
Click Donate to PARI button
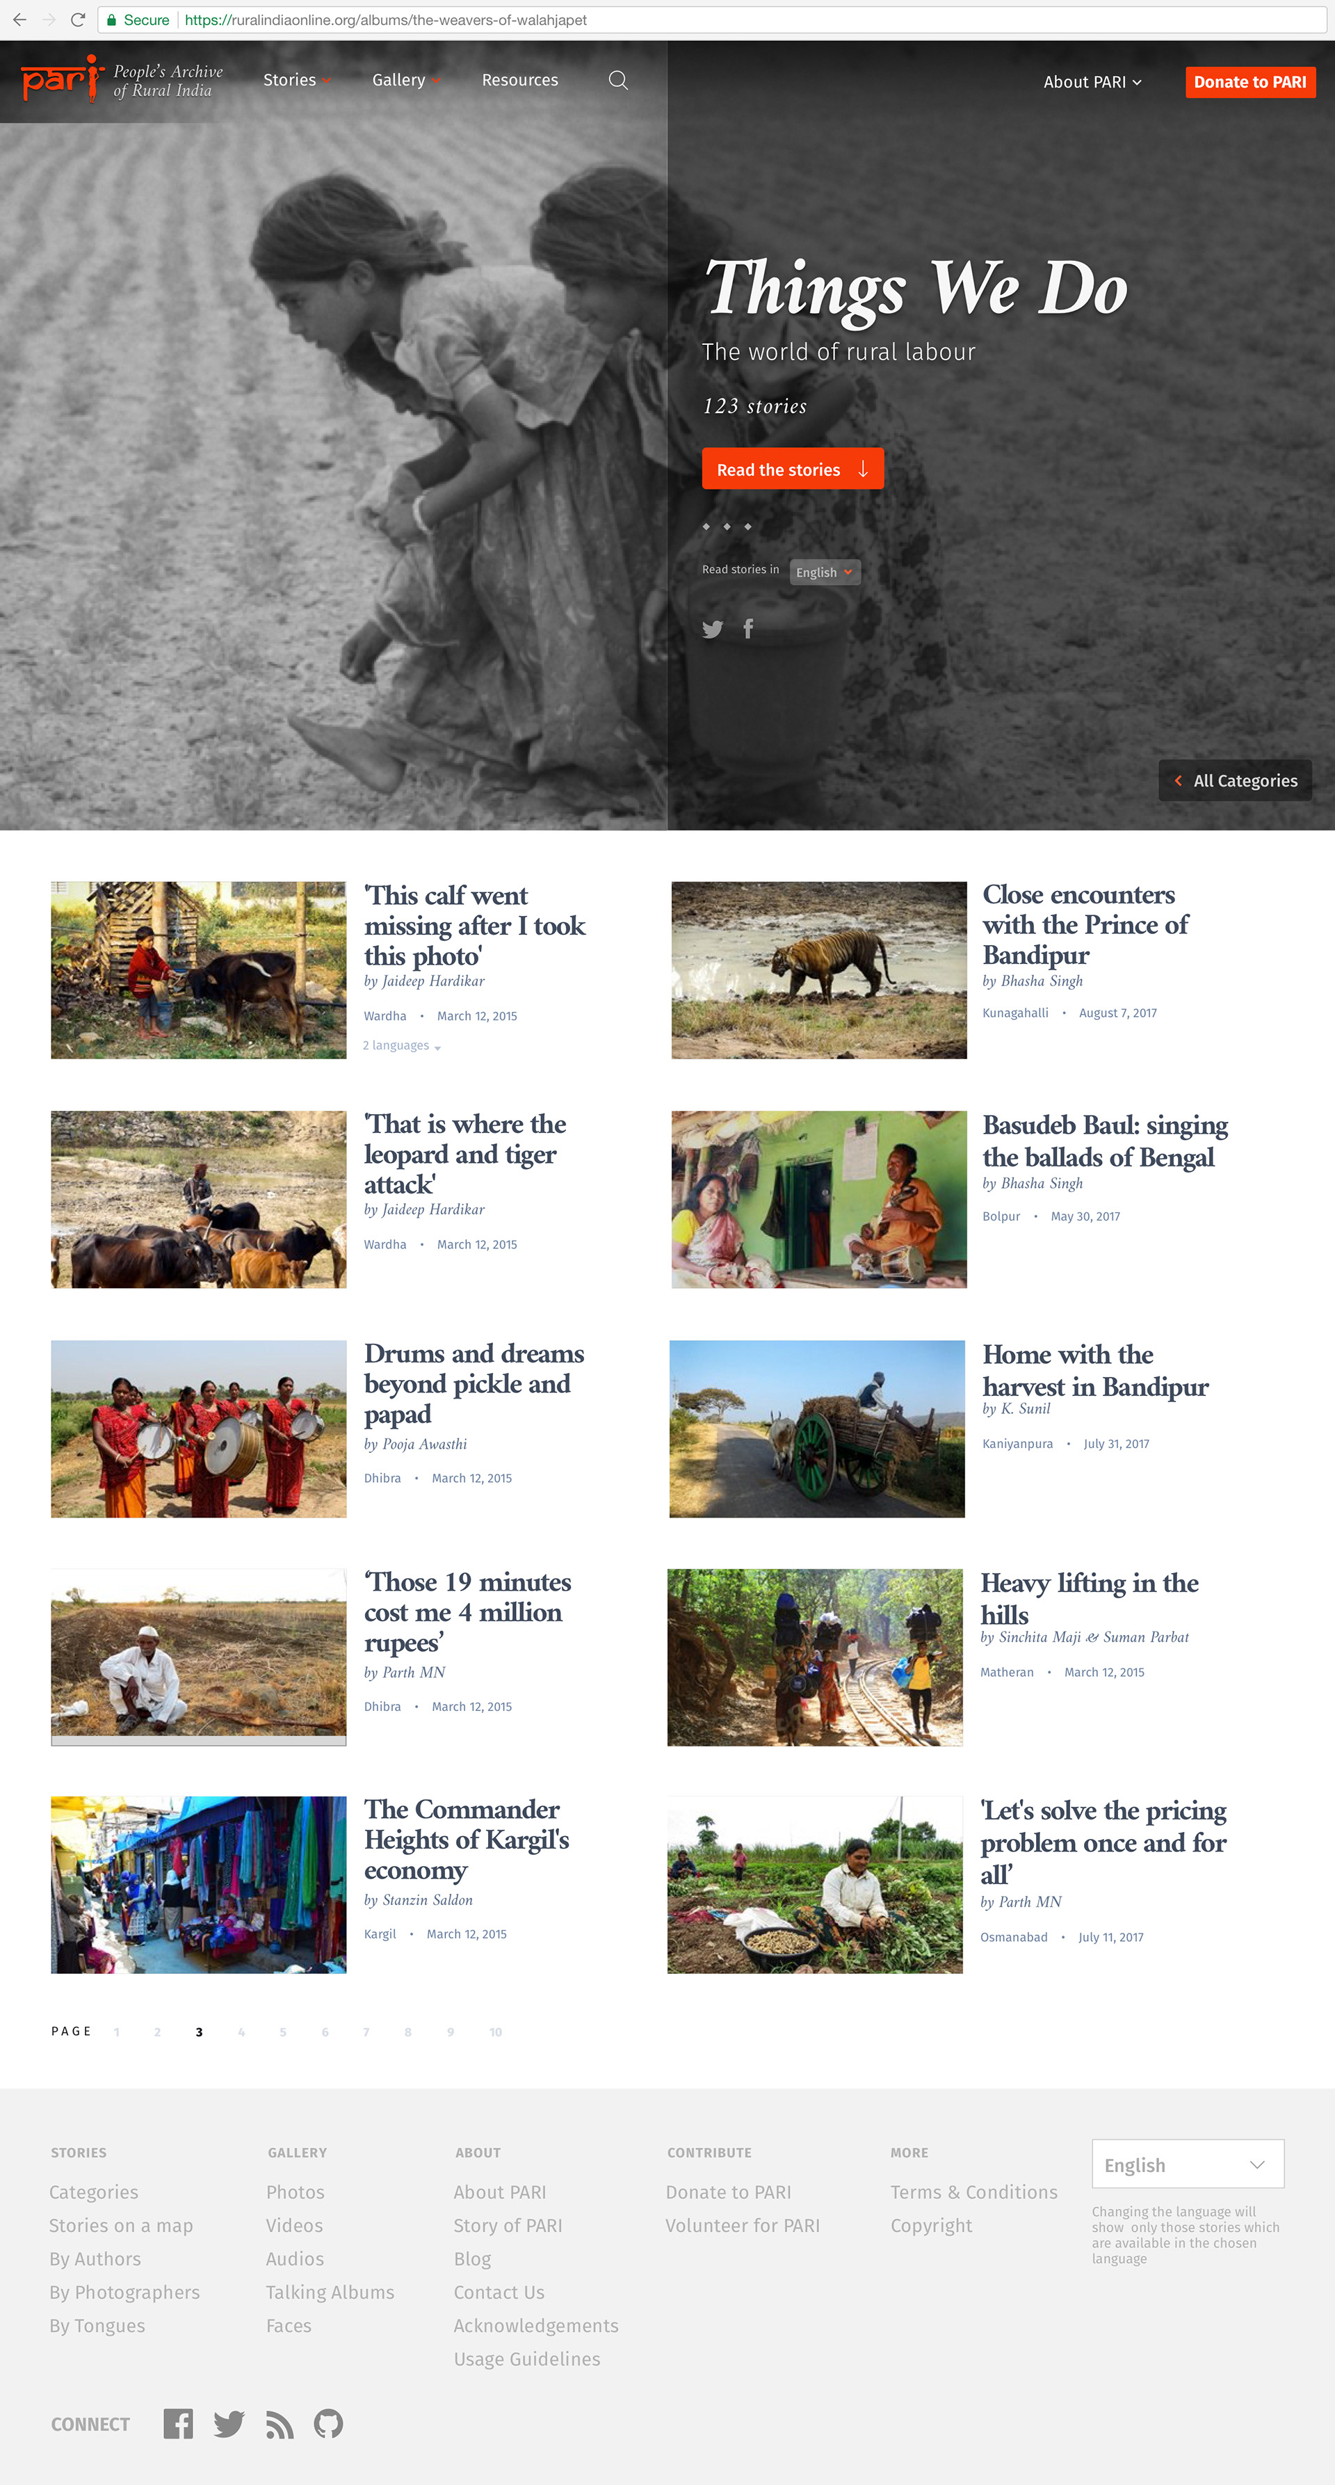click(x=1250, y=82)
